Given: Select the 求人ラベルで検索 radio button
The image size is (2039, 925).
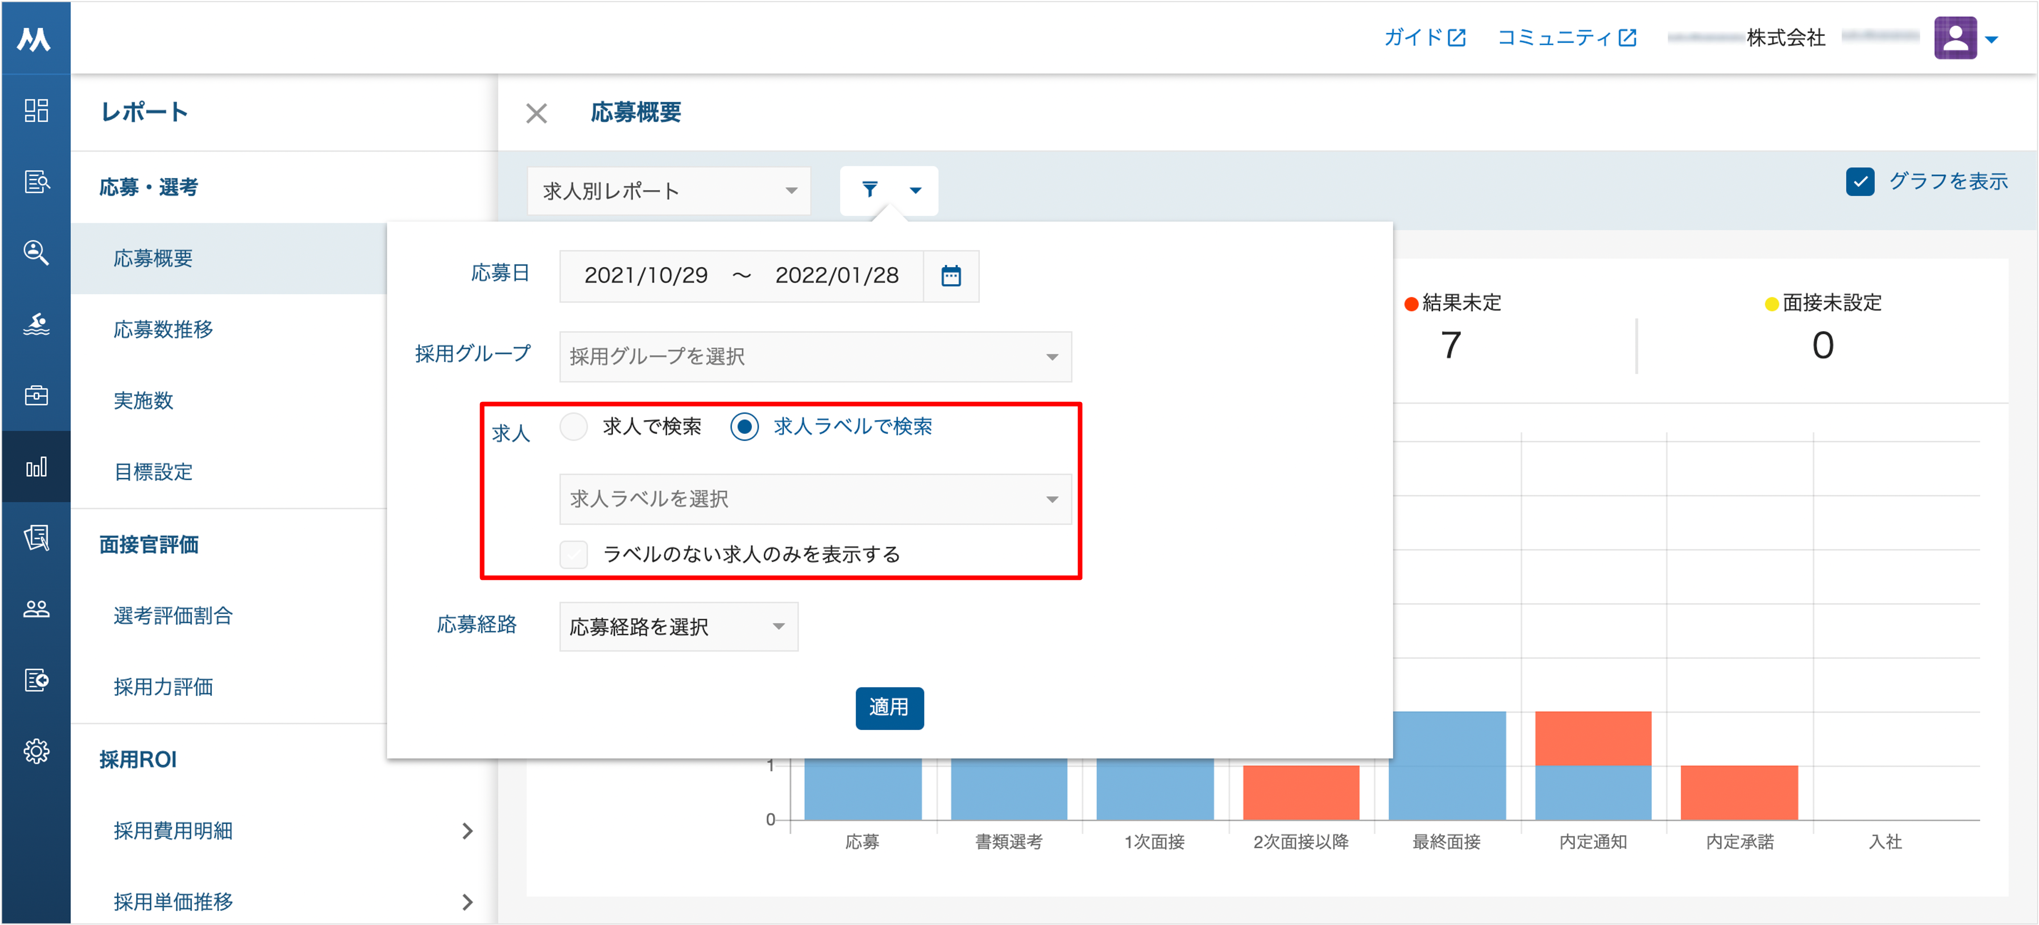Looking at the screenshot, I should 744,427.
